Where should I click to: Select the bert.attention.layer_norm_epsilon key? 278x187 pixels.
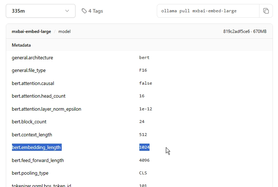pos(46,109)
